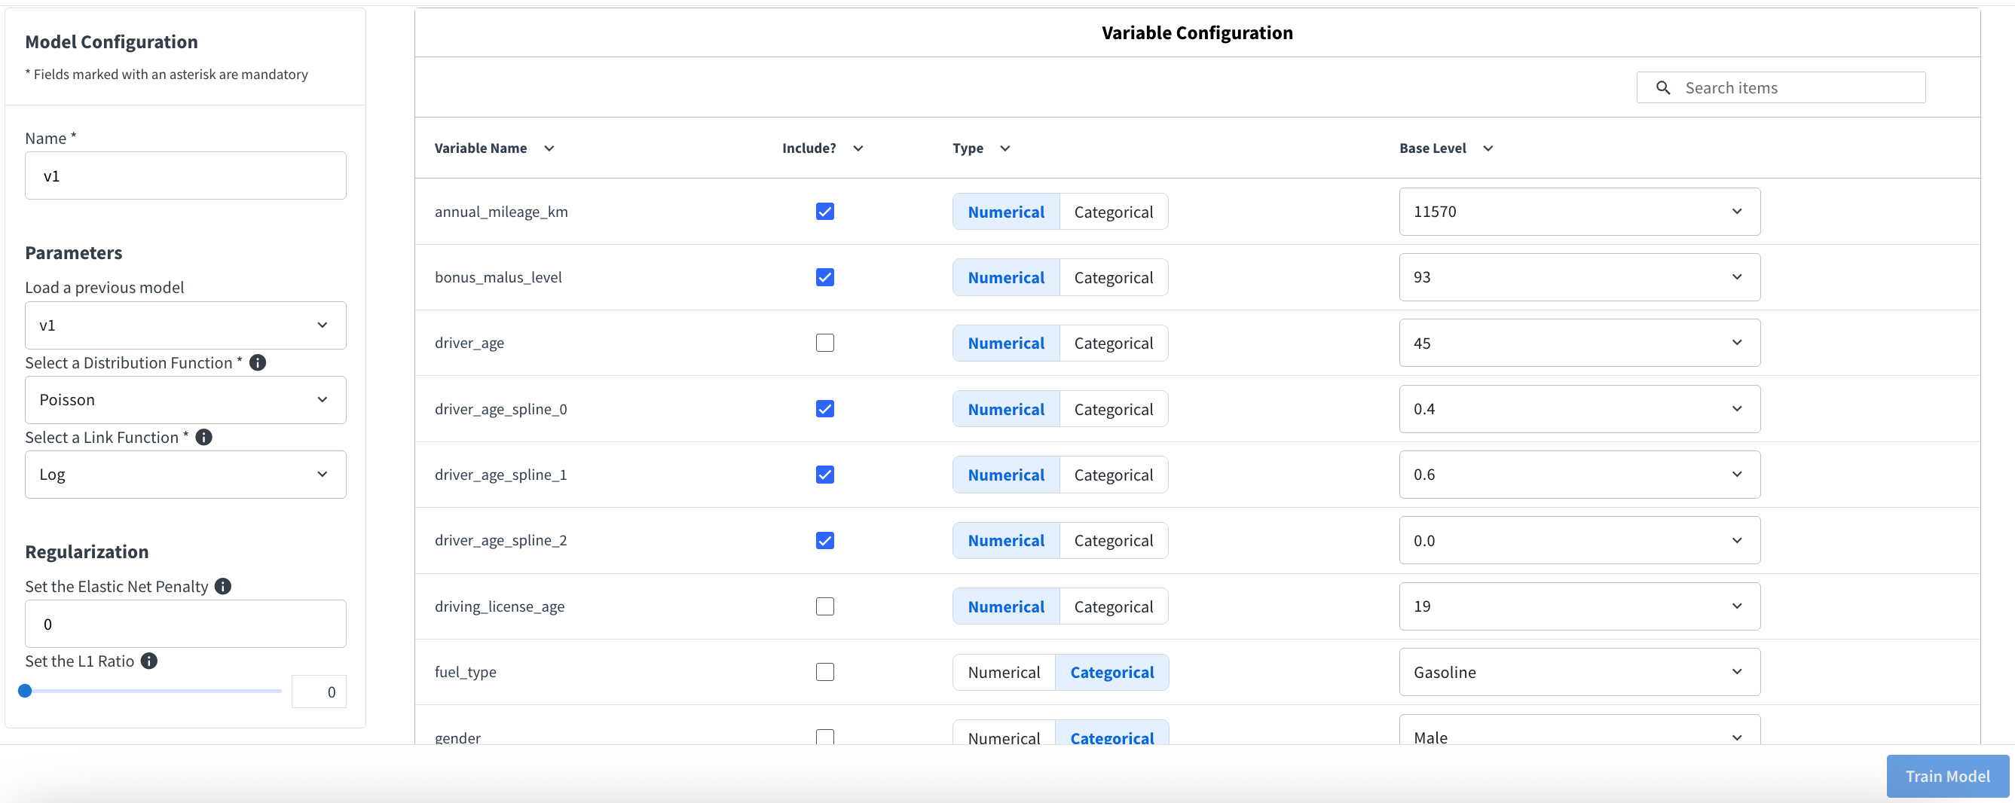Open base level dropdown showing 0.0
Screen dimensions: 2015x803
[1579, 540]
